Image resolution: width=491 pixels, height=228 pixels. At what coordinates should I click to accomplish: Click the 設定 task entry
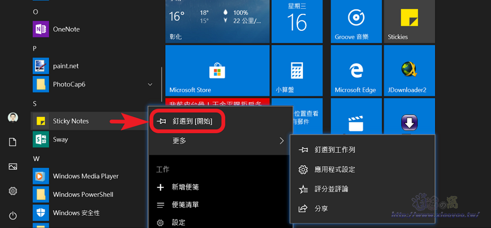(221, 222)
